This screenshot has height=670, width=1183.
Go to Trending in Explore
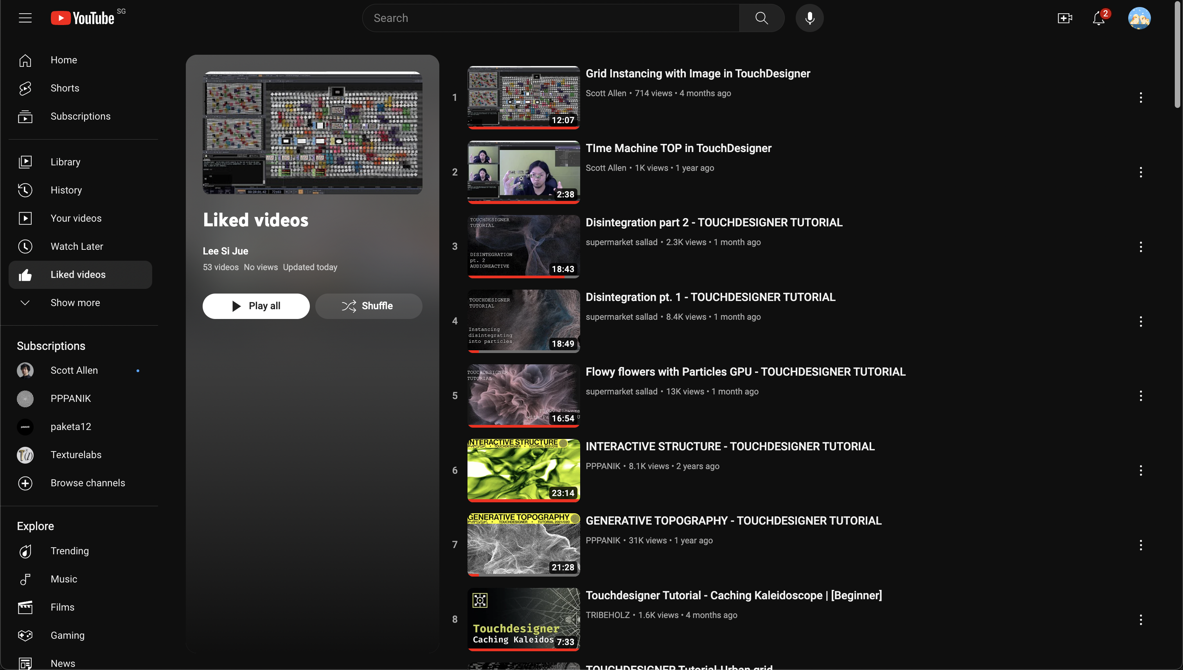pos(69,551)
